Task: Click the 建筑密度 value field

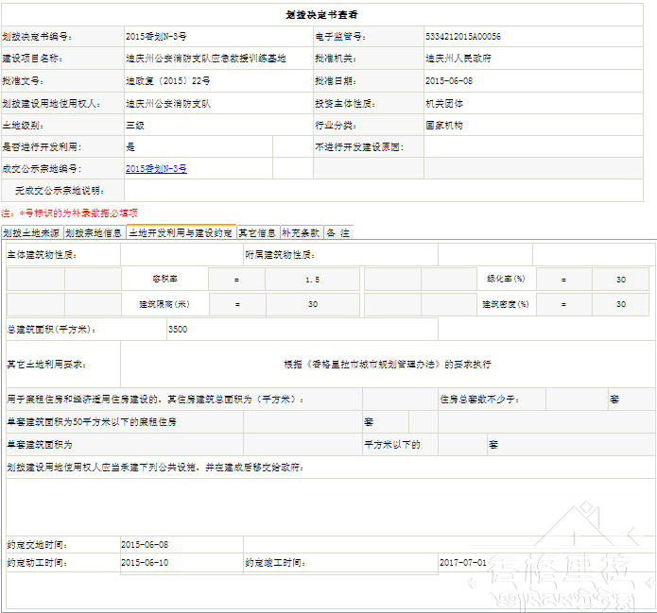Action: [620, 304]
